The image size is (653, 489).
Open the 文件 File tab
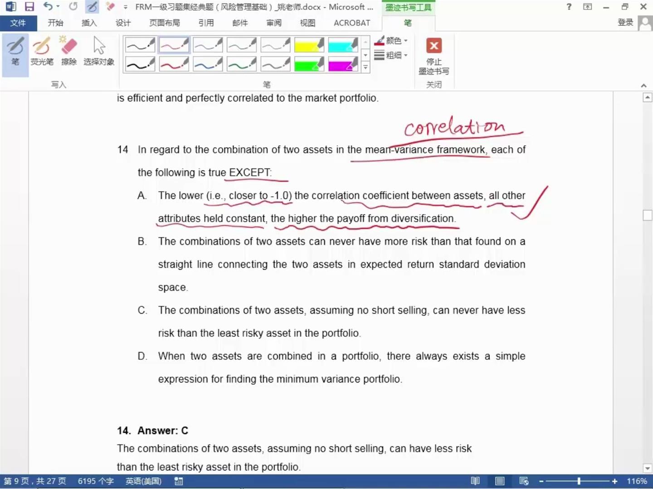(18, 23)
